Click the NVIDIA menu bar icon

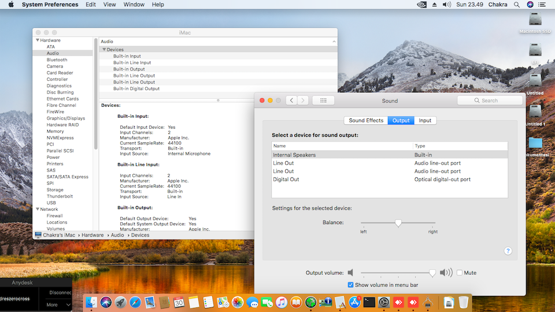pos(421,5)
